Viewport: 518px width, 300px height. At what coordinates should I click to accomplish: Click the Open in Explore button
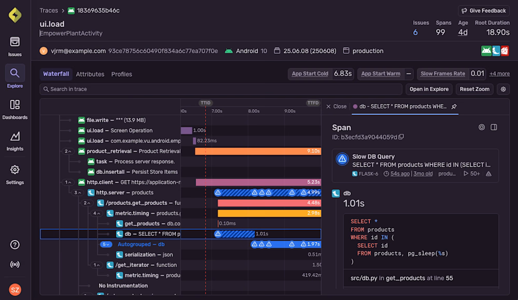[x=429, y=89]
